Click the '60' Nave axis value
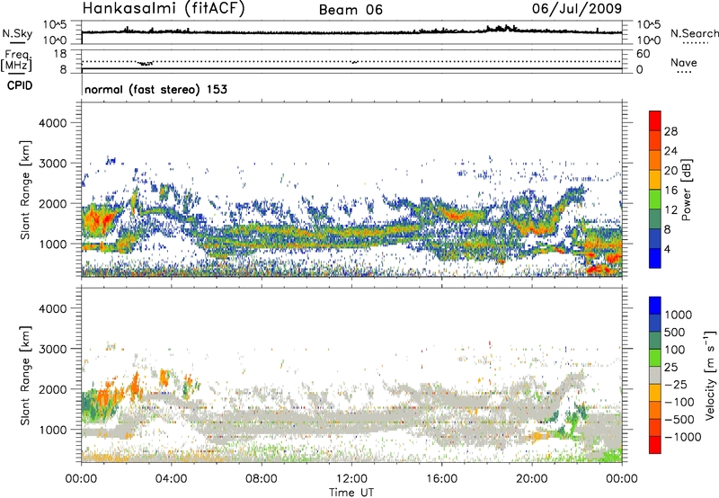This screenshot has width=719, height=498. point(643,54)
